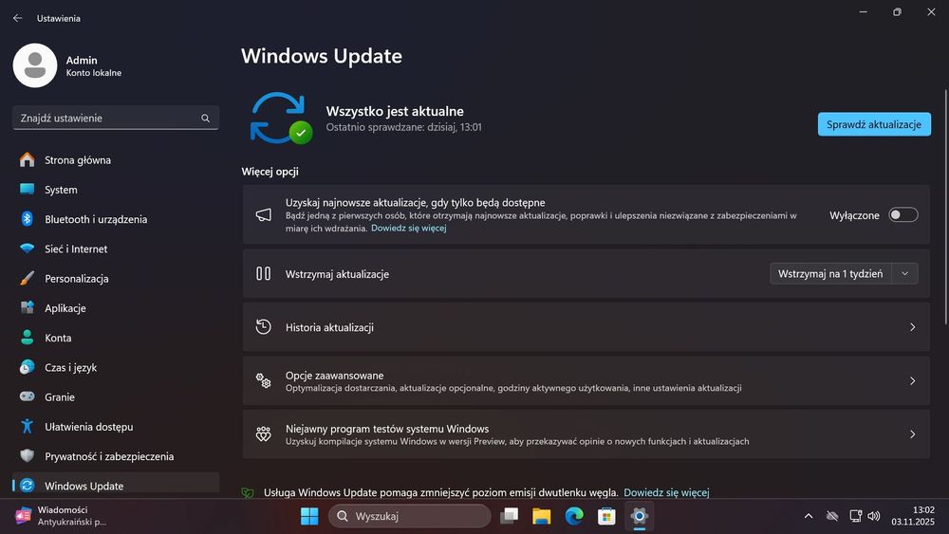Click the back arrow in Ustawienia
Image resolution: width=949 pixels, height=534 pixels.
[17, 18]
